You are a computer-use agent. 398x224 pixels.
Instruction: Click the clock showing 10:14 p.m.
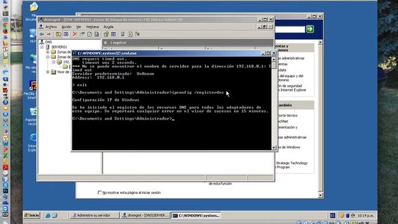click(366, 215)
